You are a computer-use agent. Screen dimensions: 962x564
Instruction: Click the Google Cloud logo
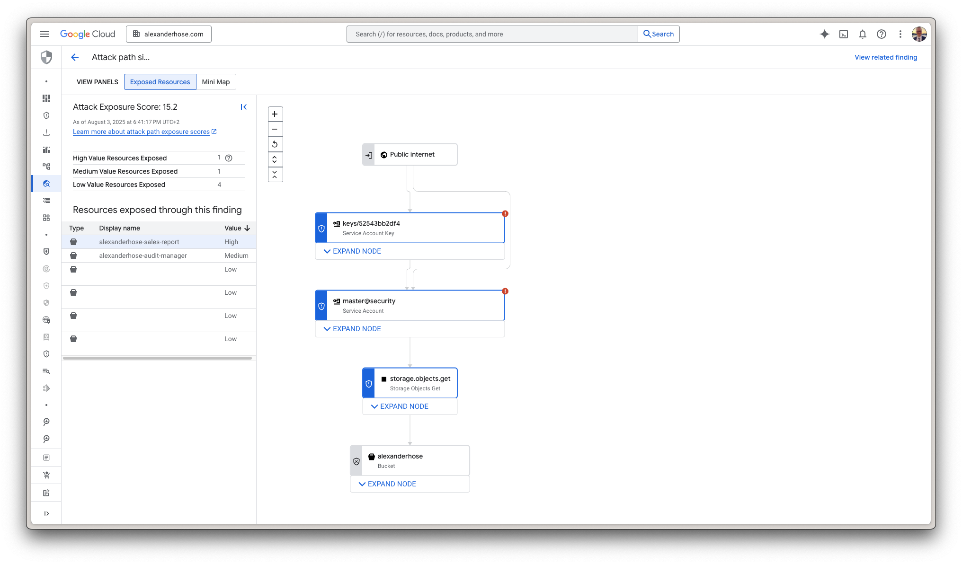pyautogui.click(x=88, y=34)
